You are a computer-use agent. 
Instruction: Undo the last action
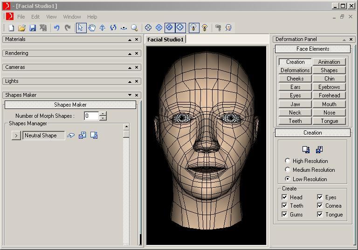56,28
